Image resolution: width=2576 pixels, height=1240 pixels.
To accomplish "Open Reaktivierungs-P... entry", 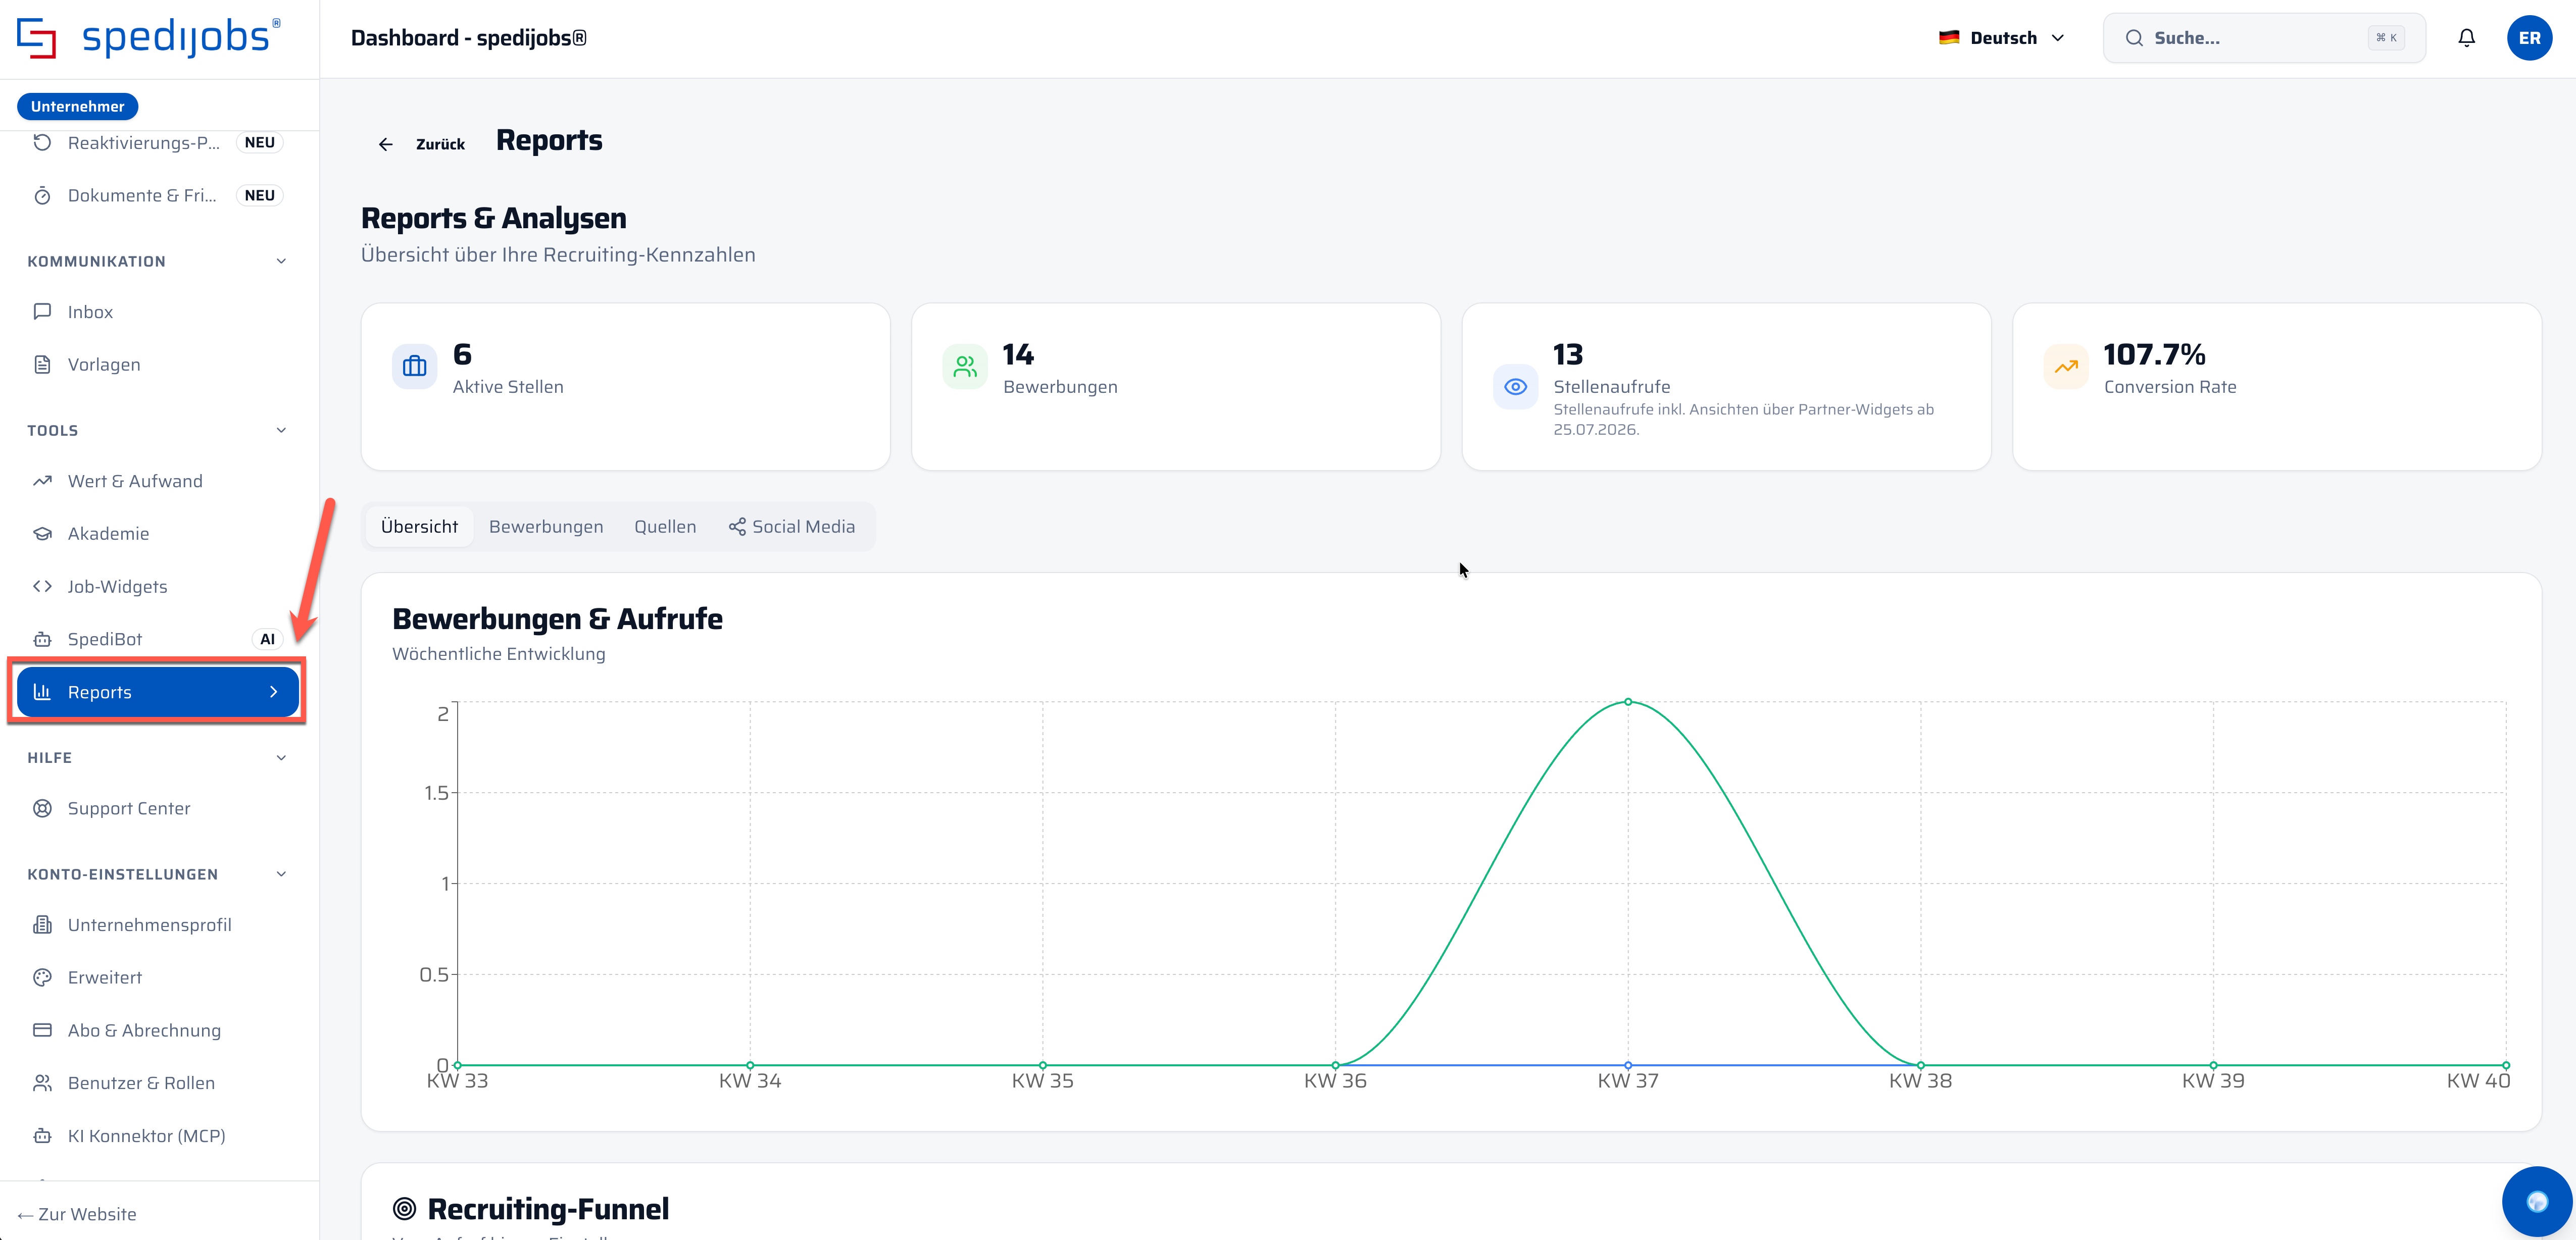I will pyautogui.click(x=158, y=143).
